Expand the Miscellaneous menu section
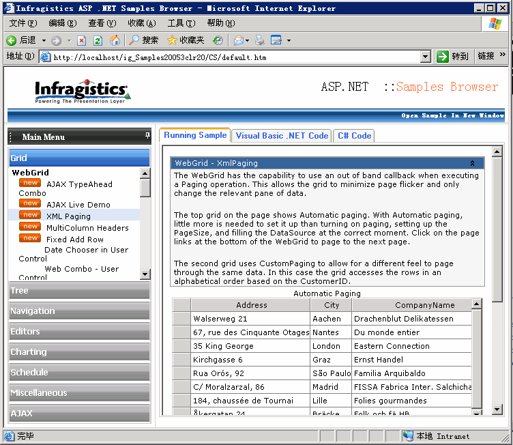 (80, 392)
